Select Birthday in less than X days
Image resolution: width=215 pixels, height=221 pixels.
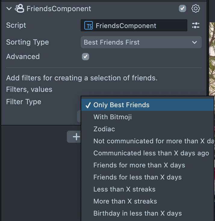pos(138,213)
